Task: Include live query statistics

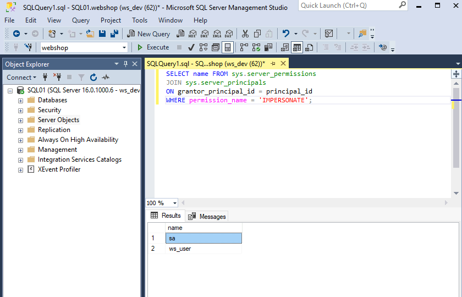Action: (256, 47)
